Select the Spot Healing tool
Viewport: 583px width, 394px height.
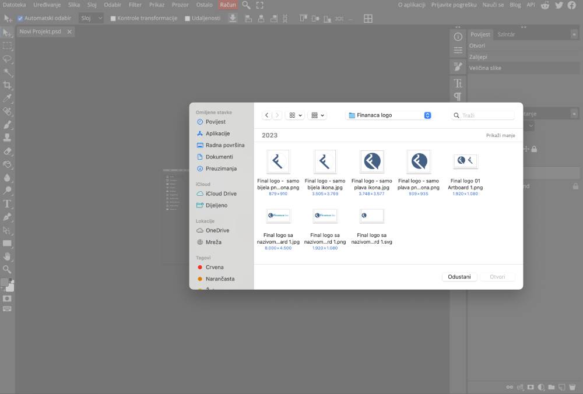(7, 111)
